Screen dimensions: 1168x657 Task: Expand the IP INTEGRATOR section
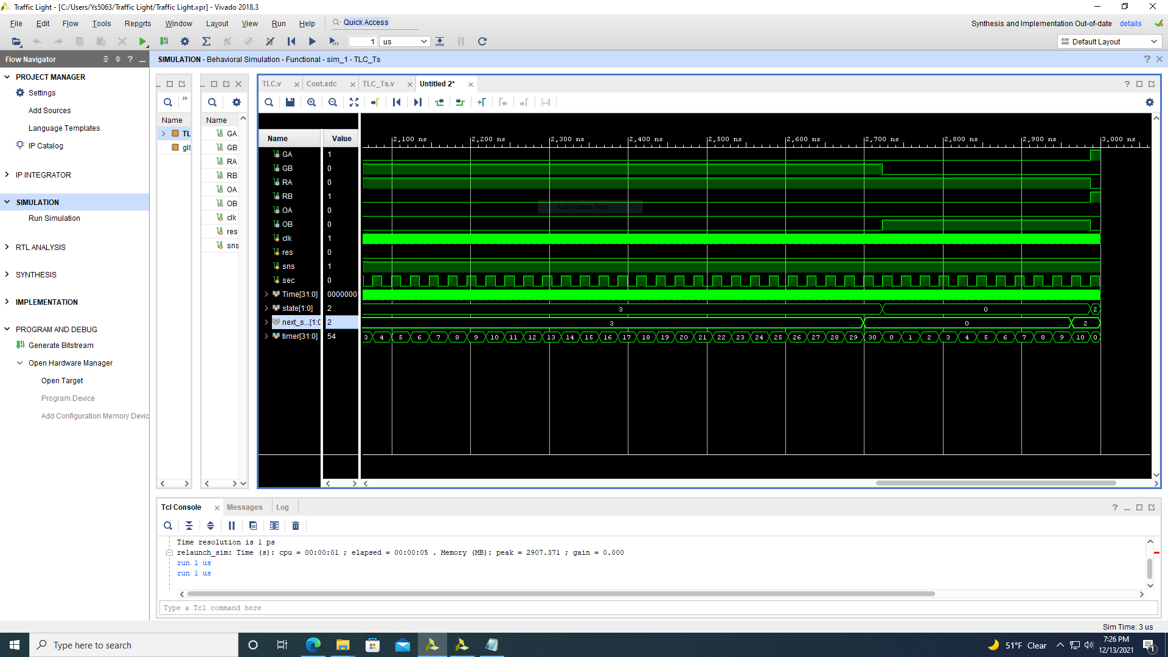tap(7, 175)
